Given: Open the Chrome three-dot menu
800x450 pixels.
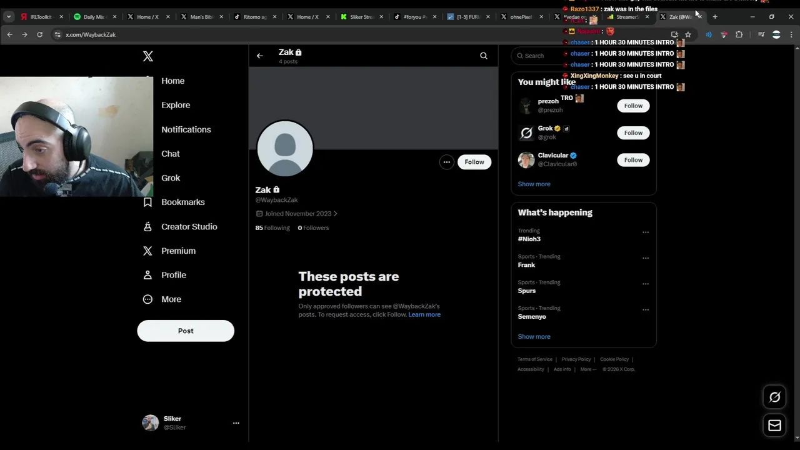Looking at the screenshot, I should (x=791, y=34).
